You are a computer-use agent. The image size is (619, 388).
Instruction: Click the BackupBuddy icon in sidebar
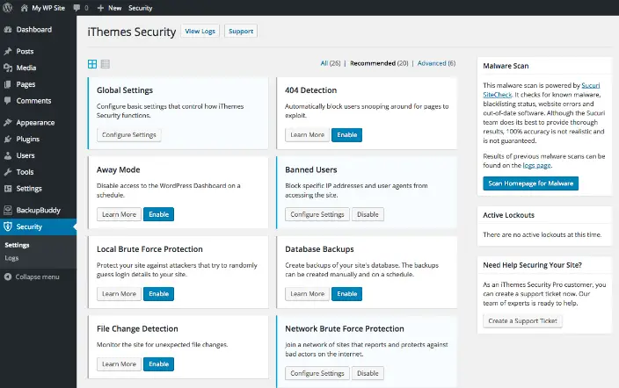[x=8, y=210]
